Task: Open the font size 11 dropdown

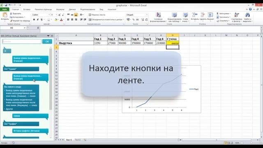Action: tap(56, 15)
